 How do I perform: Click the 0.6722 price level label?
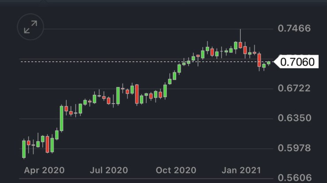click(x=294, y=89)
